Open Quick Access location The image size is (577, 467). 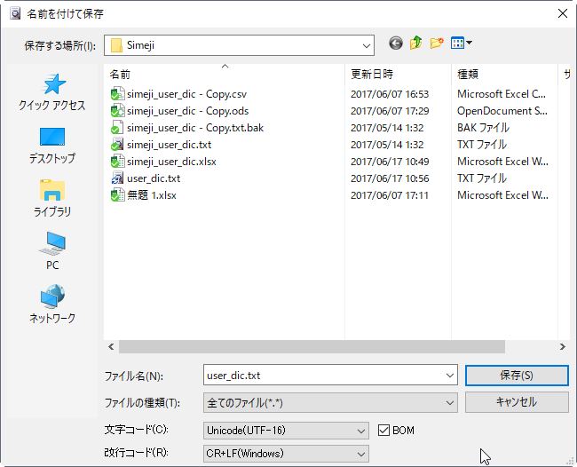point(52,92)
